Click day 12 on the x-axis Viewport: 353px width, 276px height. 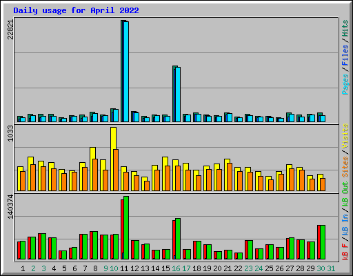tap(134, 268)
